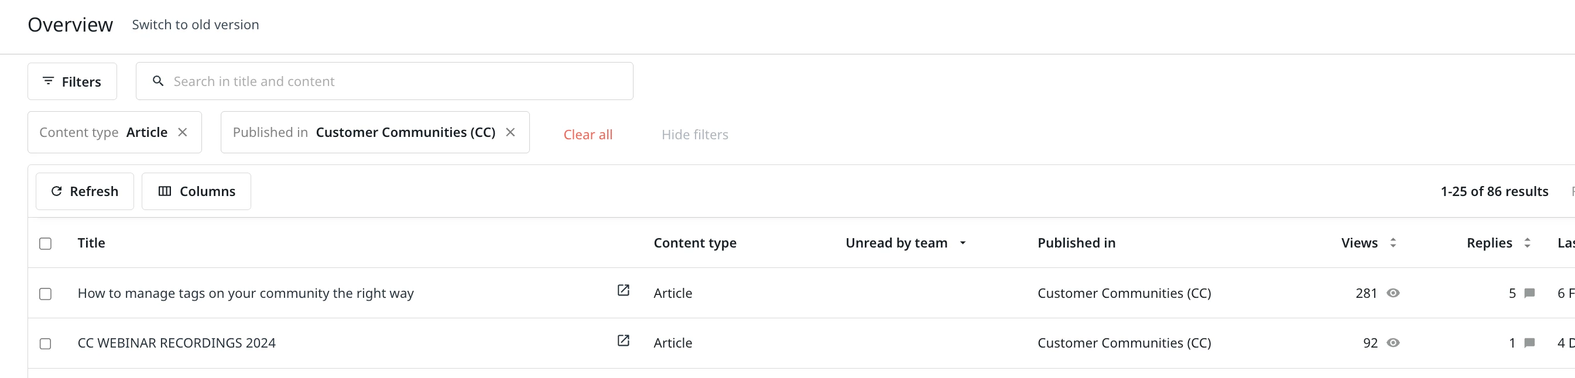Screen dimensions: 1575x378
Task: Sort by Replies column arrows
Action: pyautogui.click(x=1527, y=242)
